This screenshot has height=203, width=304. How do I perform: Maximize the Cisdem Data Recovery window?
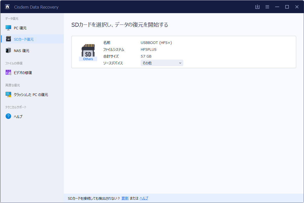[287, 7]
